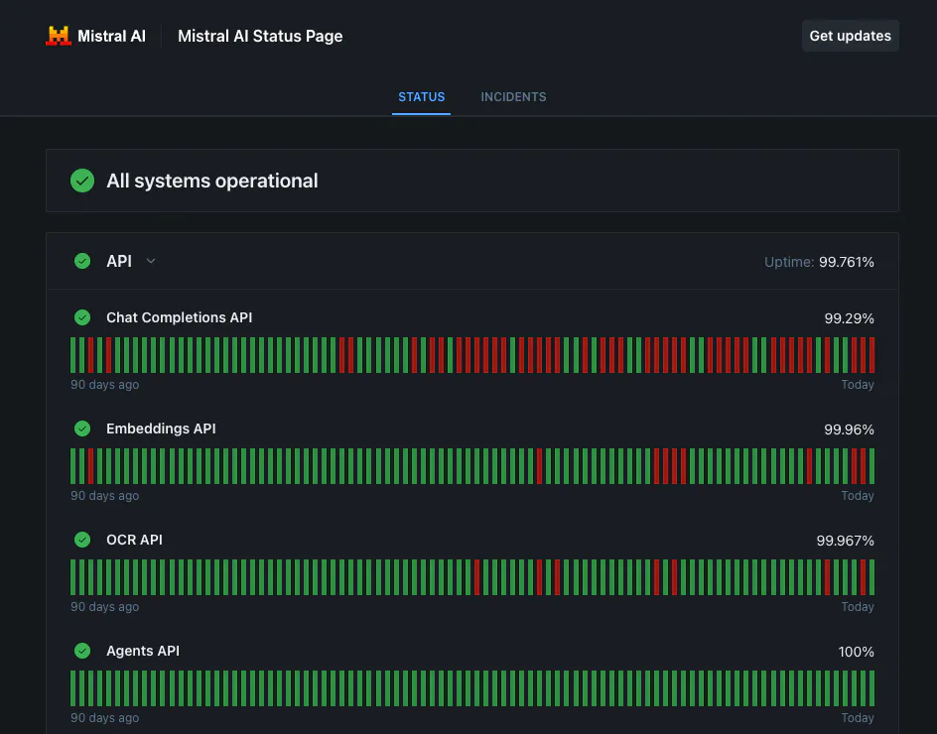Click the API uptime 99.761% value
The height and width of the screenshot is (734, 937).
coord(846,262)
